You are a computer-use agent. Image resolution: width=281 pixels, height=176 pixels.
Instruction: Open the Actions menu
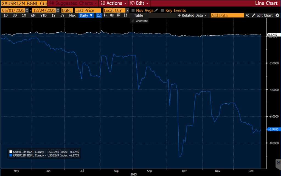click(x=114, y=3)
